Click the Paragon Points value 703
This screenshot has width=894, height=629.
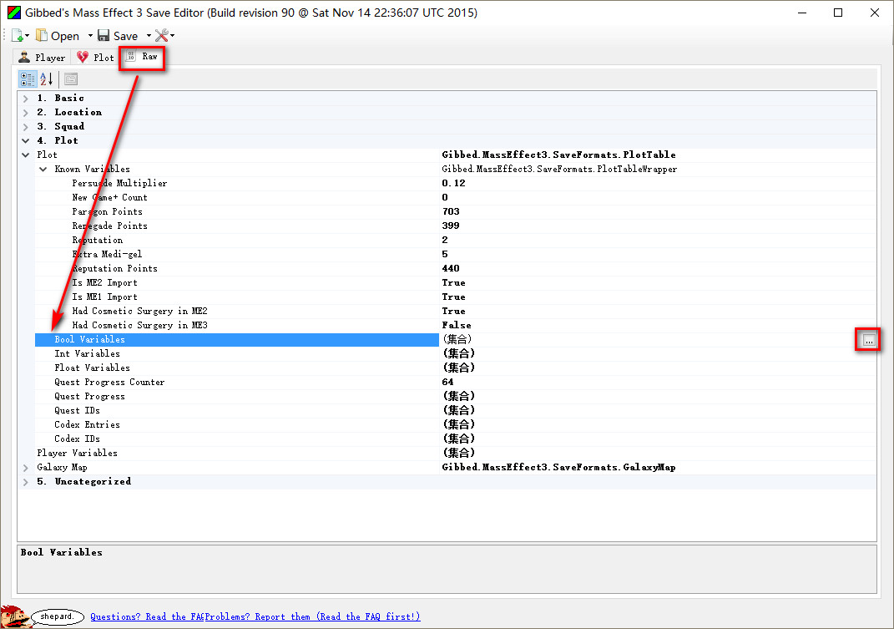click(451, 212)
